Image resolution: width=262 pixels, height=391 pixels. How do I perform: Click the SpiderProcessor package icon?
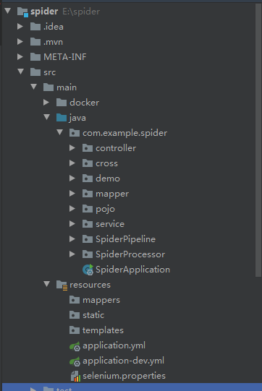click(x=88, y=254)
